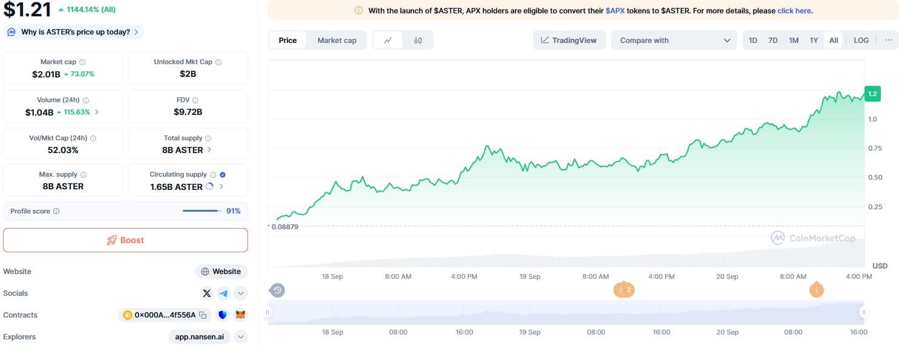Click the Boost button
Image resolution: width=899 pixels, height=349 pixels.
(125, 240)
